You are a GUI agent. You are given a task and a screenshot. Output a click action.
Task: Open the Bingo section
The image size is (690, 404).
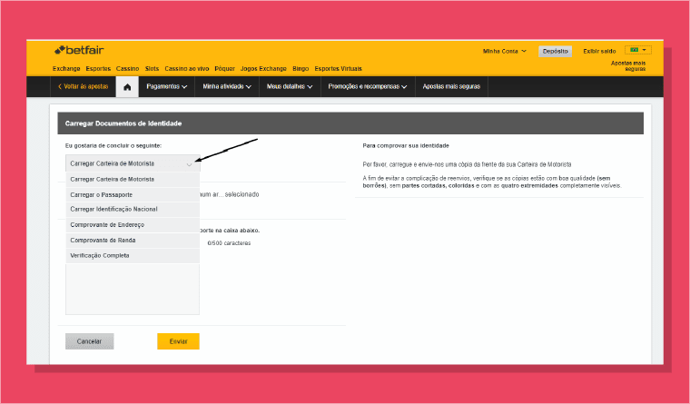pyautogui.click(x=301, y=69)
